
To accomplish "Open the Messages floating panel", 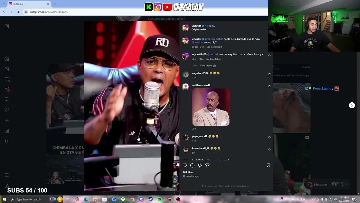I will coord(327,184).
